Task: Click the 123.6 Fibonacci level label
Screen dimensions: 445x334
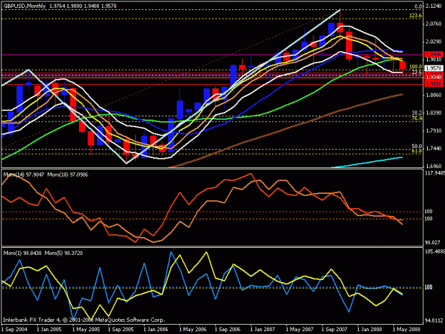Action: 416,16
